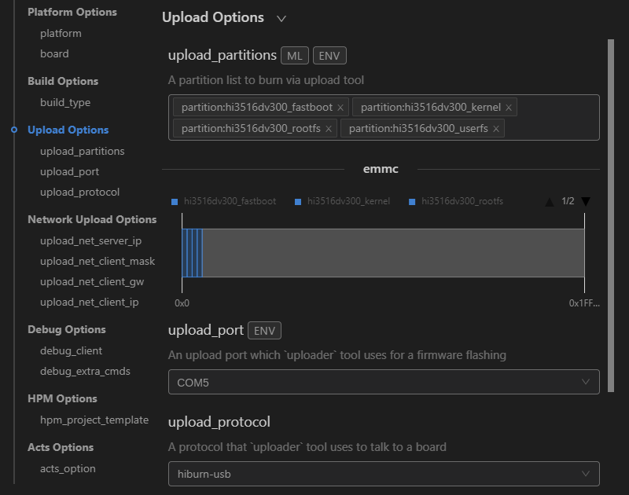The width and height of the screenshot is (629, 495).
Task: Go to the hpm_project_template option
Action: pyautogui.click(x=94, y=420)
